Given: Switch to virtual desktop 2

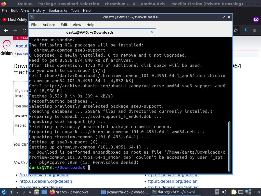Looking at the screenshot, I should pos(18,192).
